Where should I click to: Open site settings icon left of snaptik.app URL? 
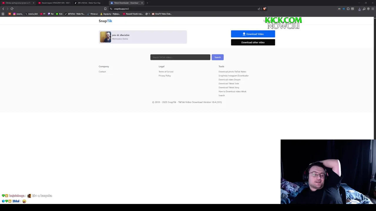coord(111,9)
